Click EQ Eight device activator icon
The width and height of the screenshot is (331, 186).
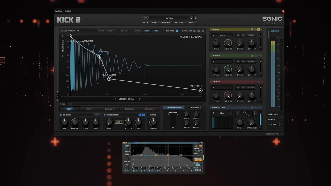pos(124,143)
